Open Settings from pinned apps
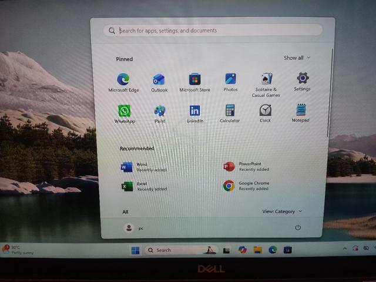This screenshot has height=282, width=376. pyautogui.click(x=302, y=81)
